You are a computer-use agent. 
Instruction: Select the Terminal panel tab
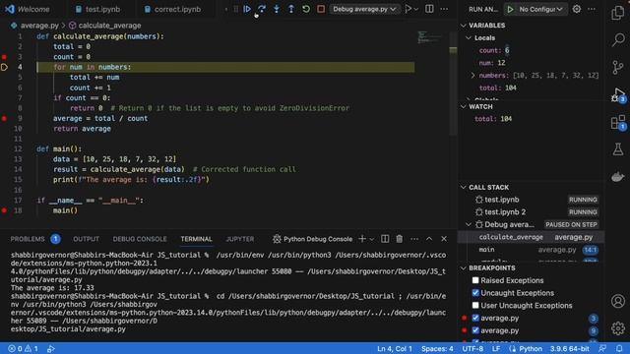pyautogui.click(x=196, y=239)
